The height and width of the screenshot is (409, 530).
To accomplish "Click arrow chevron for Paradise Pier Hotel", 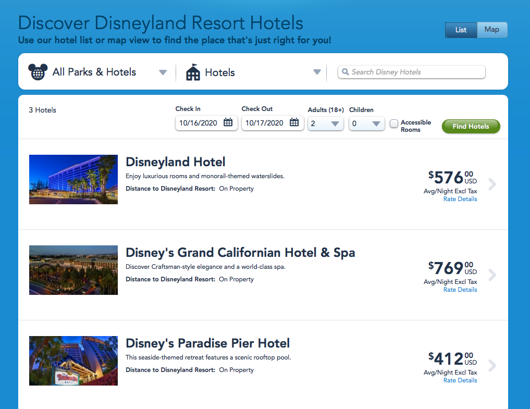I will [x=492, y=366].
